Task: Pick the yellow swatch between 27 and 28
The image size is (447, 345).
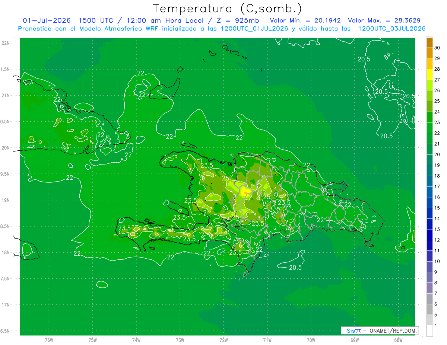Action: click(429, 74)
